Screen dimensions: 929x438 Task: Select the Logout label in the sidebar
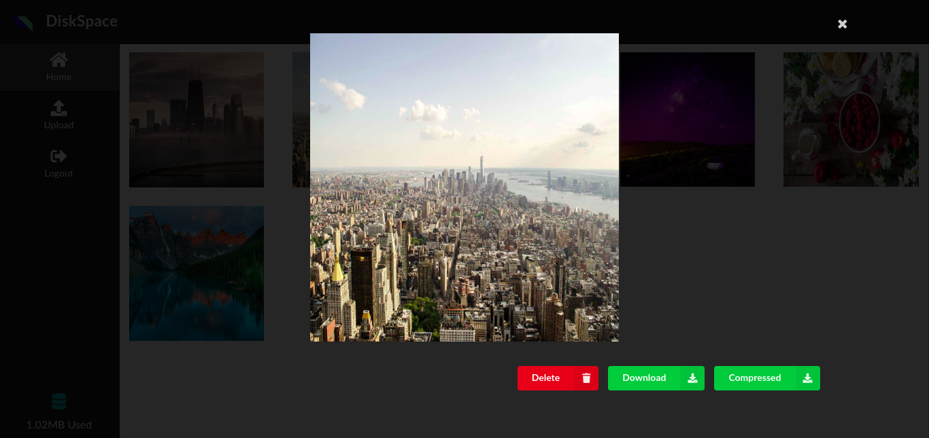[x=58, y=174]
